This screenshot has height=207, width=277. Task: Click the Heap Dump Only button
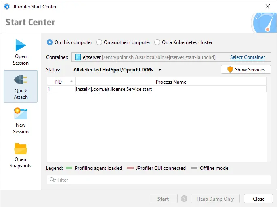click(215, 199)
